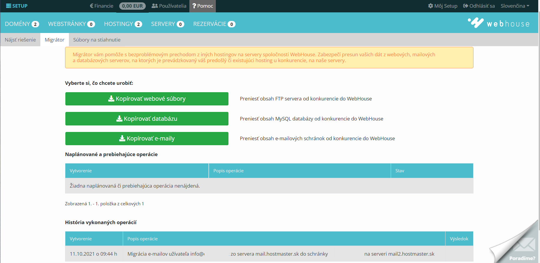Viewport: 540px width, 263px height.
Task: Switch to Súbory na stiahnutie tab
Action: point(97,40)
